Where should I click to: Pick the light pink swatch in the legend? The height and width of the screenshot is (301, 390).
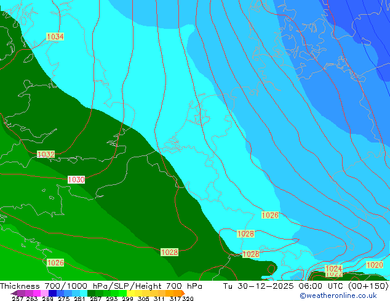pyautogui.click(x=44, y=293)
